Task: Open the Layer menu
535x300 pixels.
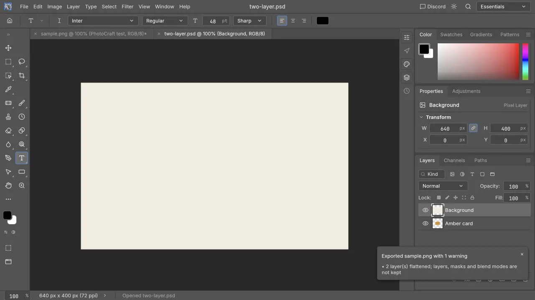Action: pyautogui.click(x=73, y=7)
